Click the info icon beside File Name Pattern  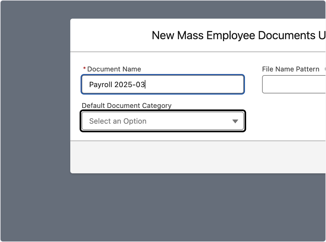pos(325,69)
